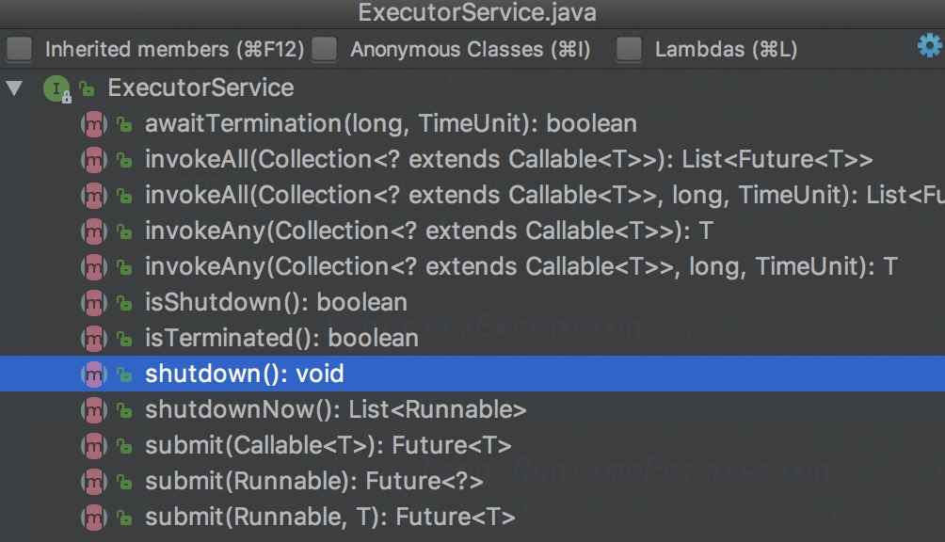The image size is (945, 542).
Task: Go to awaitTermination(long, TimeUnit) method
Action: [391, 124]
